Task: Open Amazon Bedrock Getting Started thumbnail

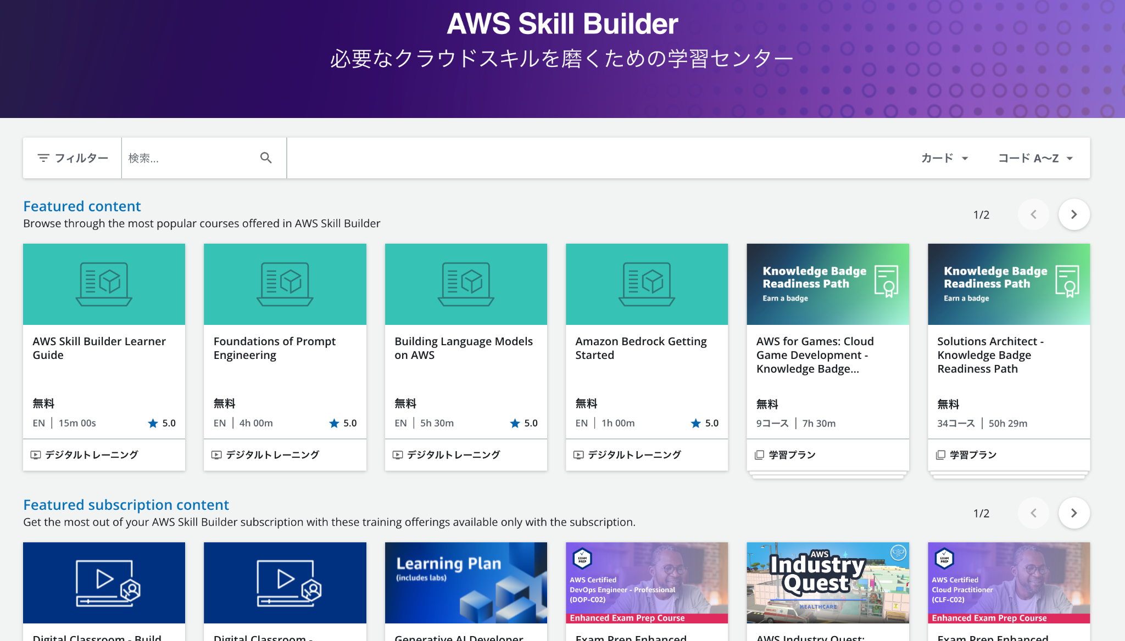Action: coord(647,284)
